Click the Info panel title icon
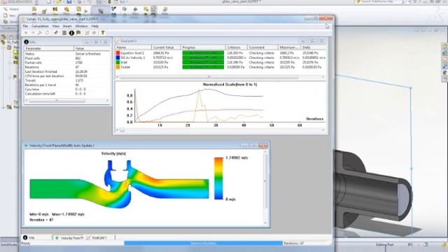This screenshot has width=448, height=252. pyautogui.click(x=27, y=42)
